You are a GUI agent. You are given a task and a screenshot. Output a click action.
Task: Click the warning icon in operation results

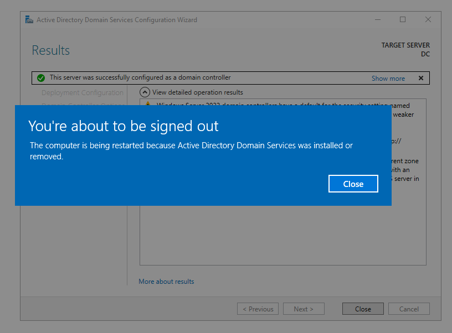point(148,103)
